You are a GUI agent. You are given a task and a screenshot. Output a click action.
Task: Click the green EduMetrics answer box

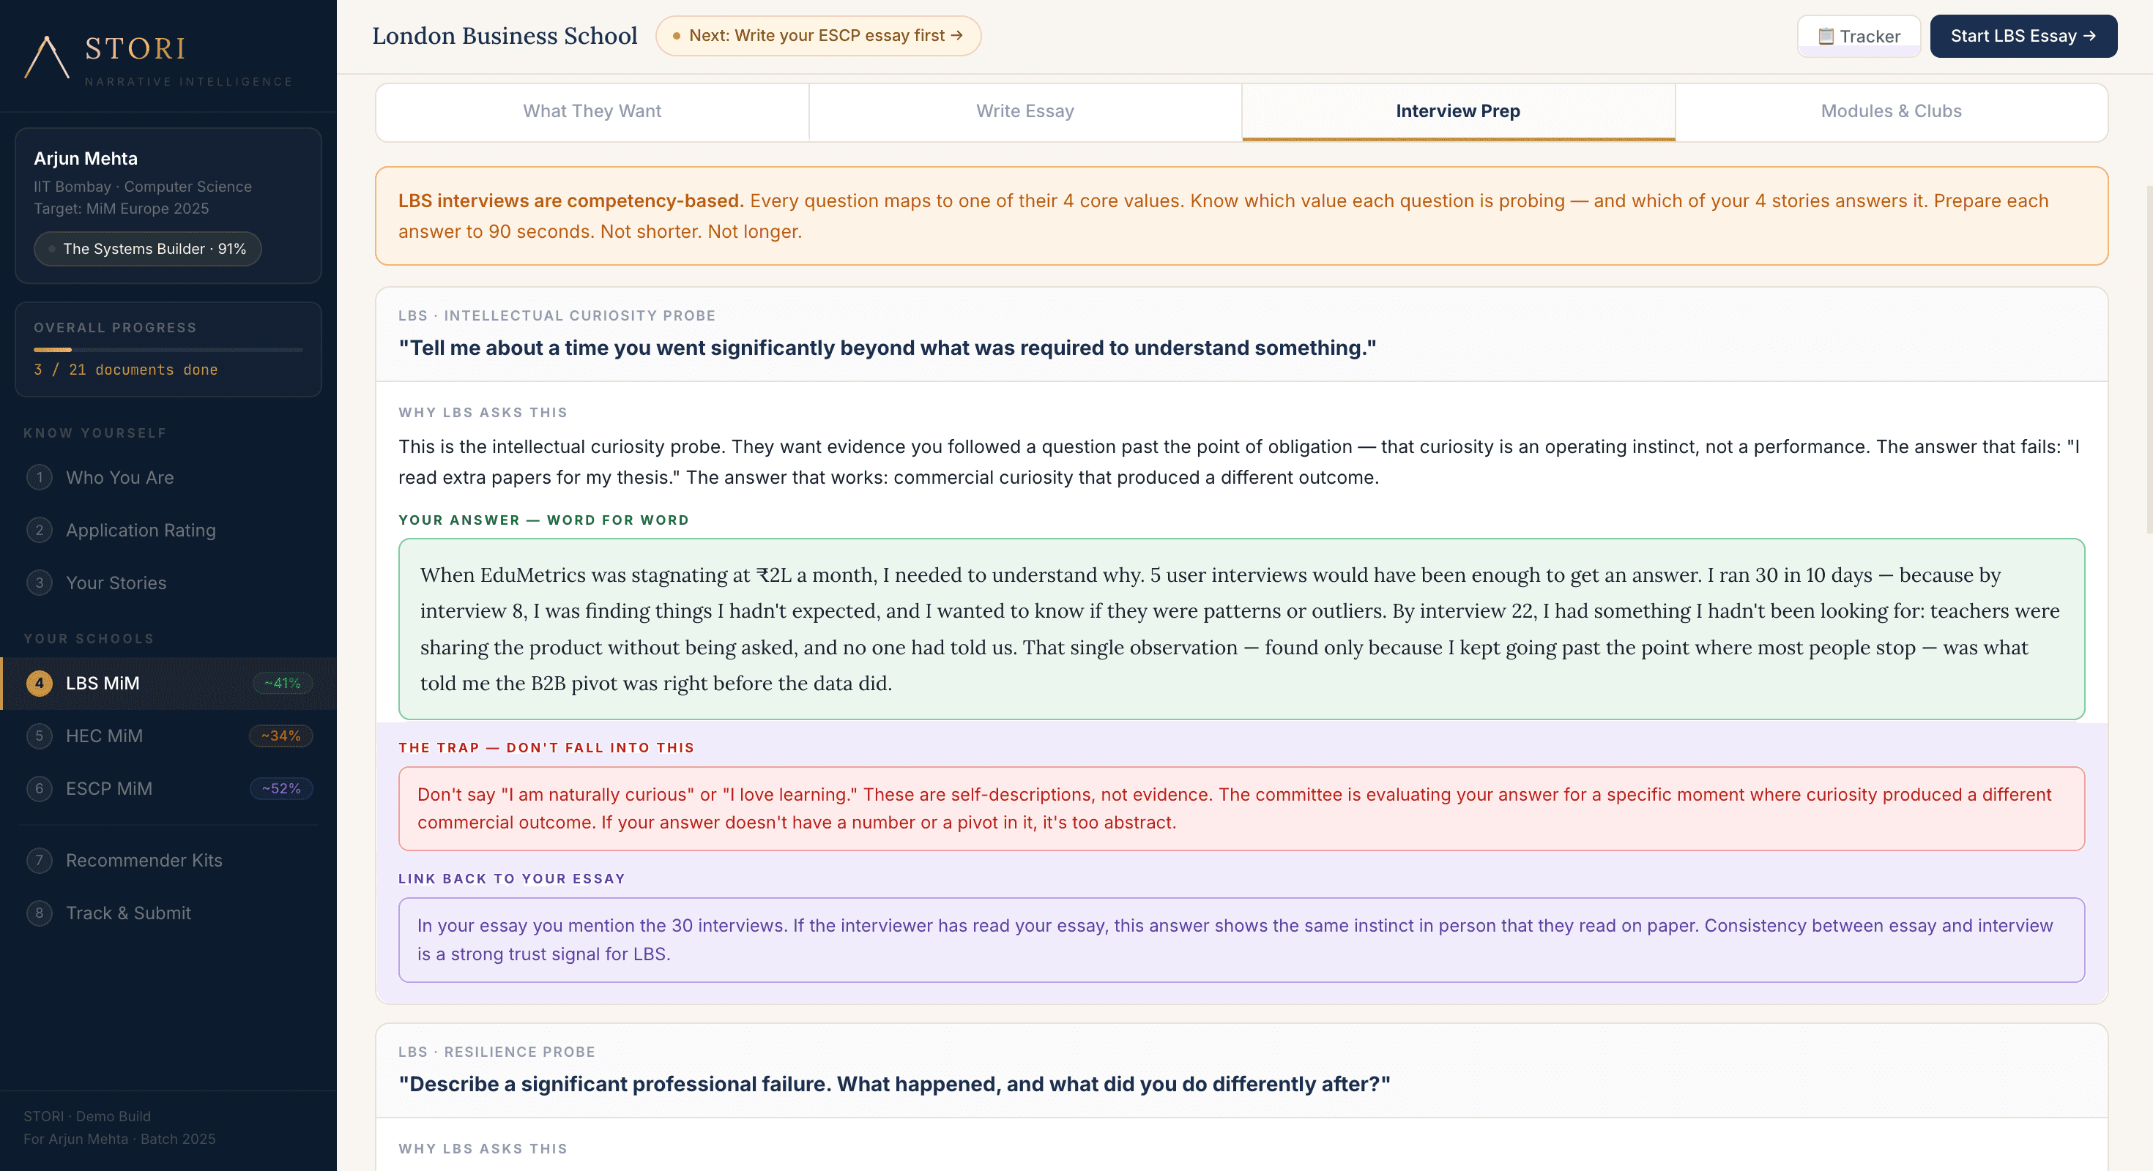[1241, 629]
